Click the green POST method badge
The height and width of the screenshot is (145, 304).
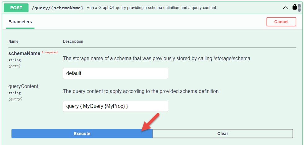tap(16, 8)
